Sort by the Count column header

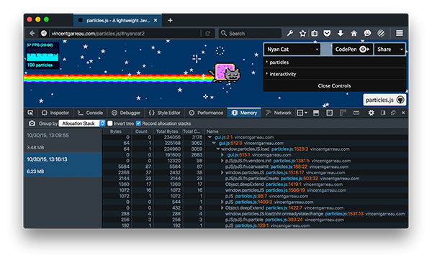142,131
